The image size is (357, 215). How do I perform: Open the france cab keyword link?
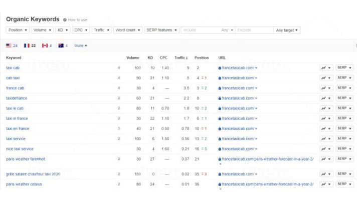point(15,88)
